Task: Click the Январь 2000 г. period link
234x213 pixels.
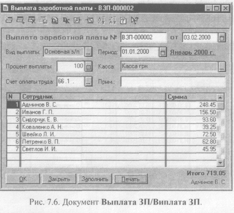Action: point(192,52)
